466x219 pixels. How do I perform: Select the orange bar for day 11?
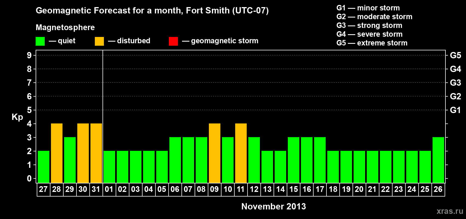(241, 153)
